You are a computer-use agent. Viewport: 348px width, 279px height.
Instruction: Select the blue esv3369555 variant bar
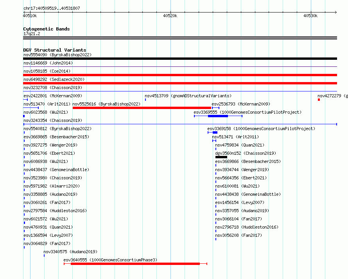point(218,116)
